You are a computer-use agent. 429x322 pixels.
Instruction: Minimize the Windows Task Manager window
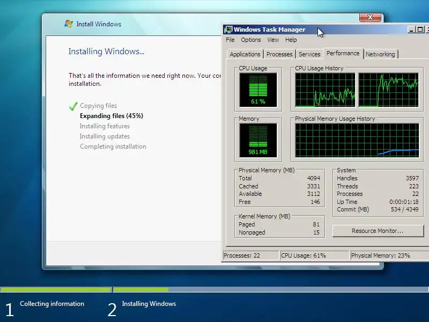(411, 30)
